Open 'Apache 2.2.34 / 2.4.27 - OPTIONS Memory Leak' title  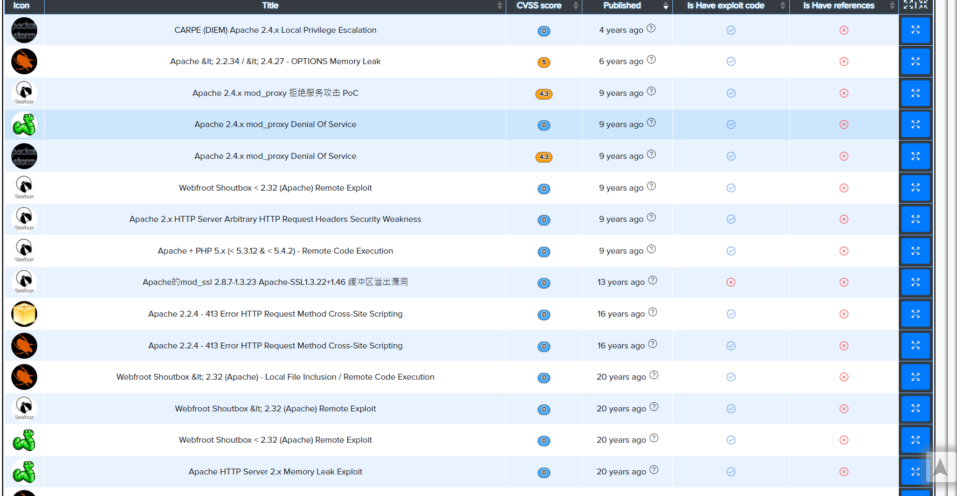[x=276, y=61]
